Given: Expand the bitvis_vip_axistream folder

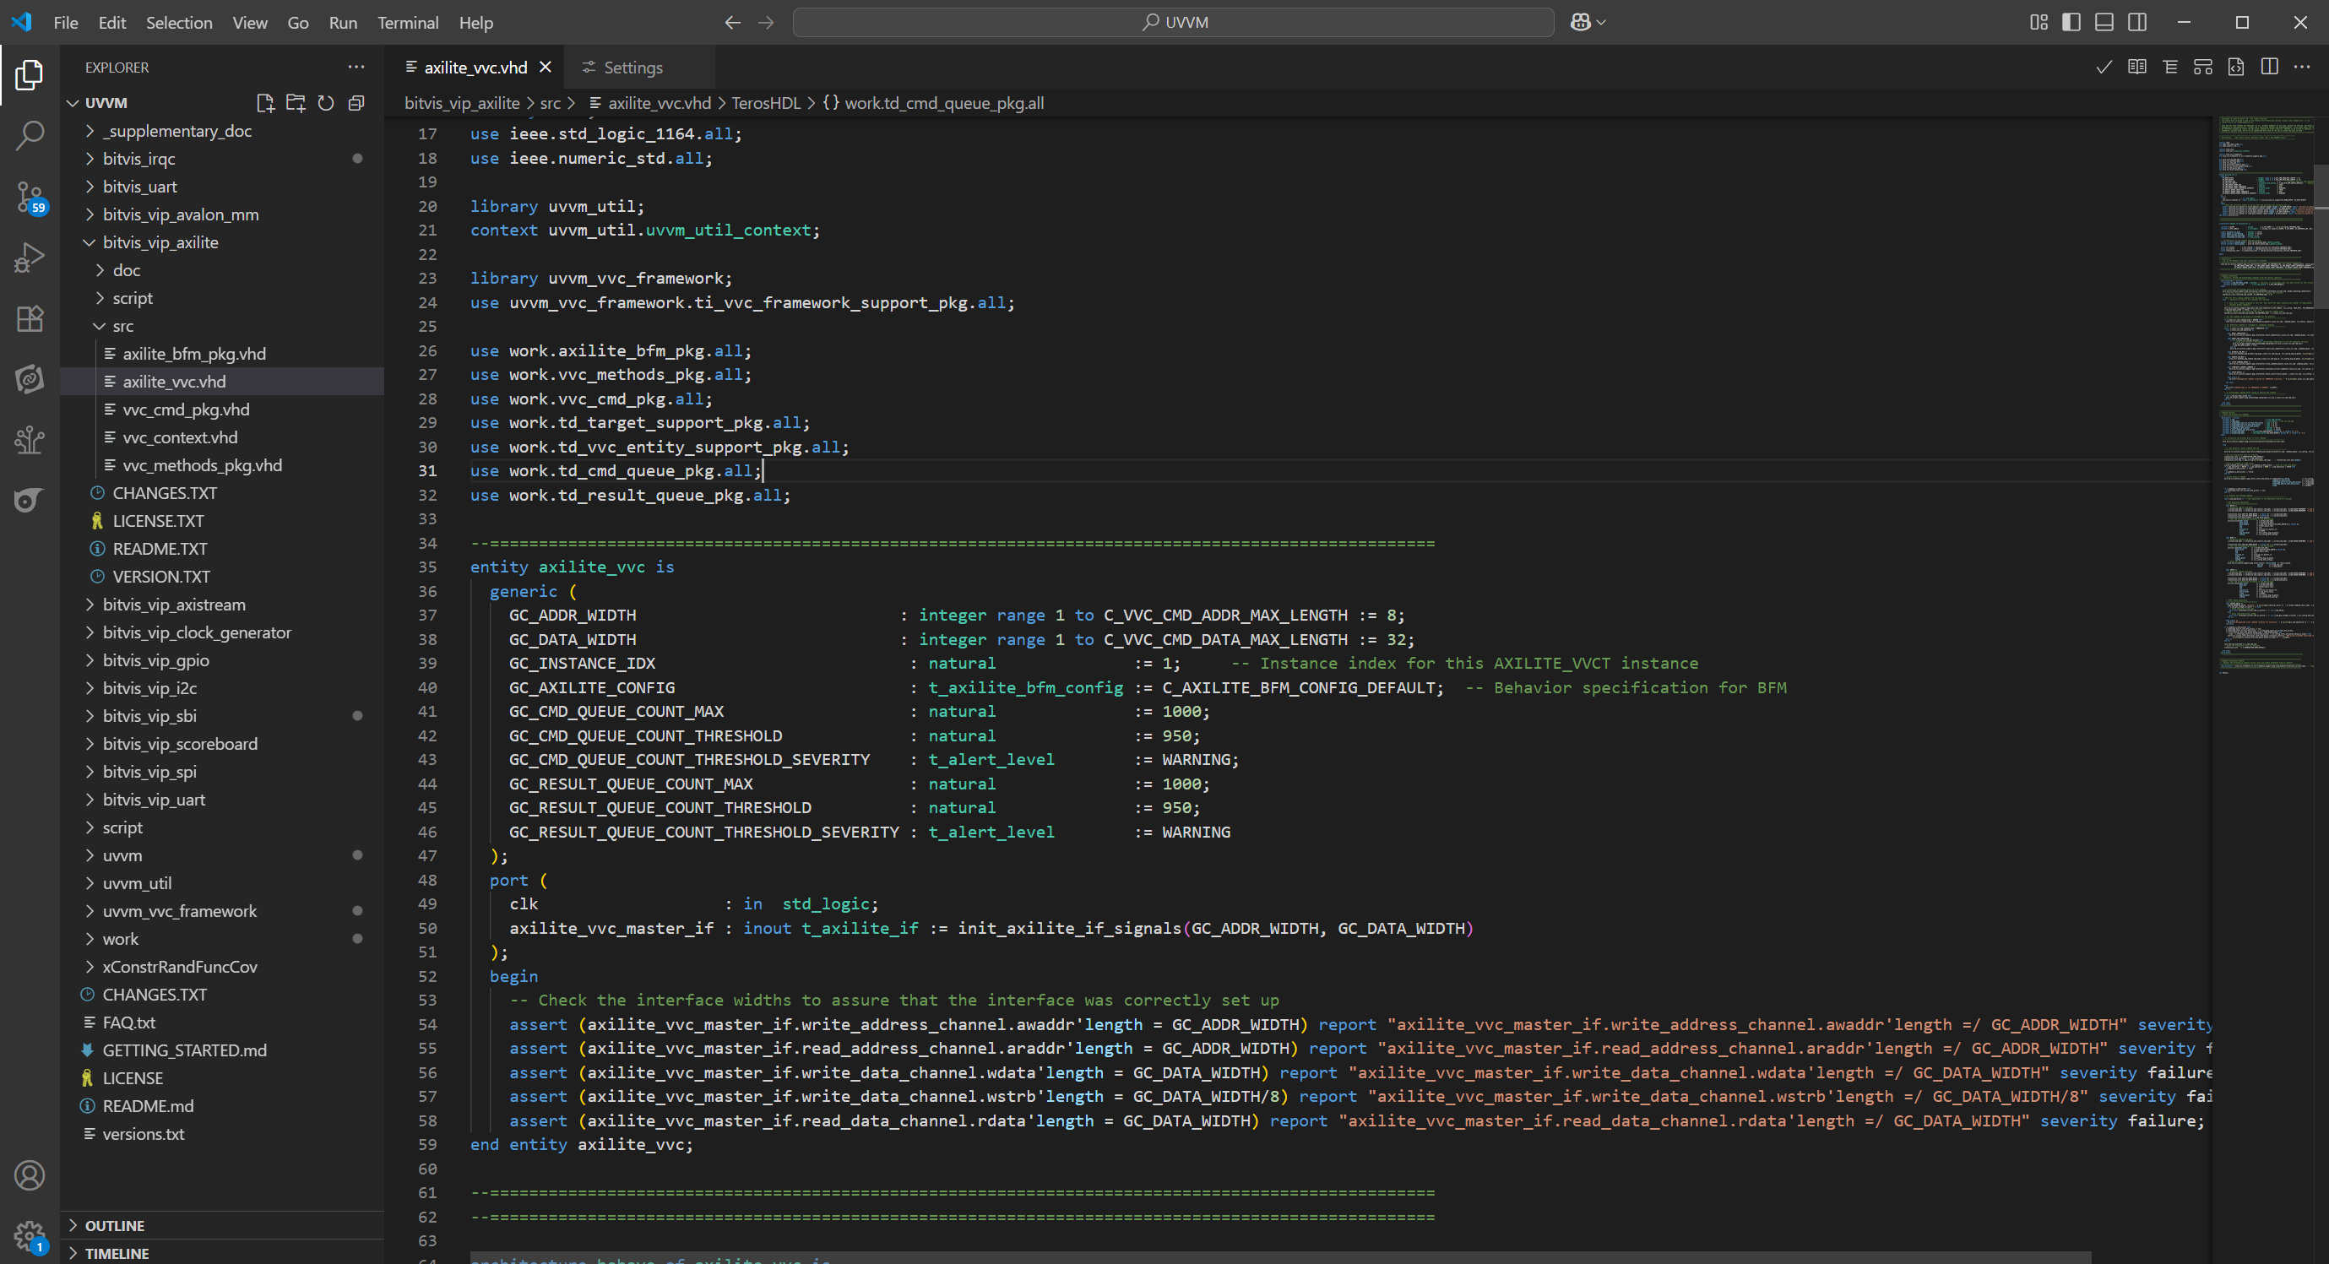Looking at the screenshot, I should click(x=174, y=604).
